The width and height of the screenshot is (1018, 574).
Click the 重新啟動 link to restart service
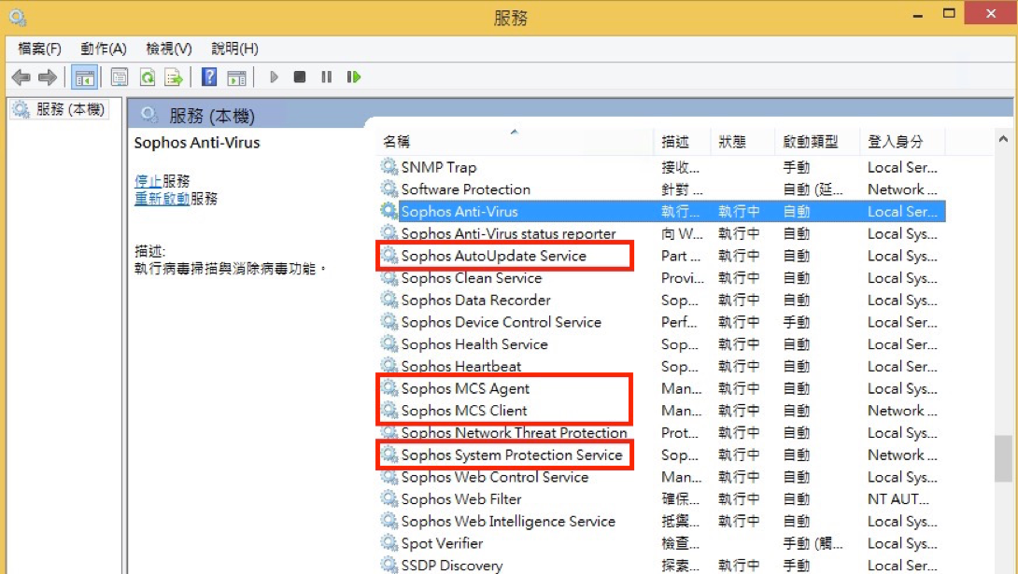[x=162, y=199]
